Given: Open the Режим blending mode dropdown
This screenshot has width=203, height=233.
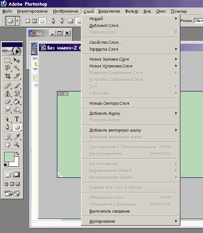Looking at the screenshot, I should coord(199,21).
